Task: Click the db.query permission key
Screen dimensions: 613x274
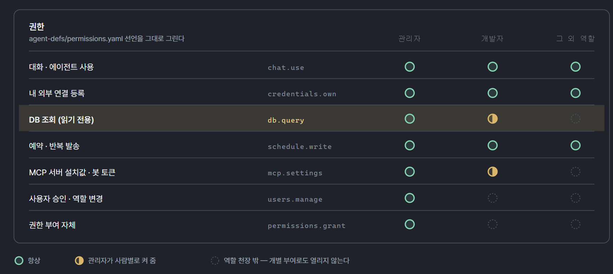Action: click(x=286, y=120)
